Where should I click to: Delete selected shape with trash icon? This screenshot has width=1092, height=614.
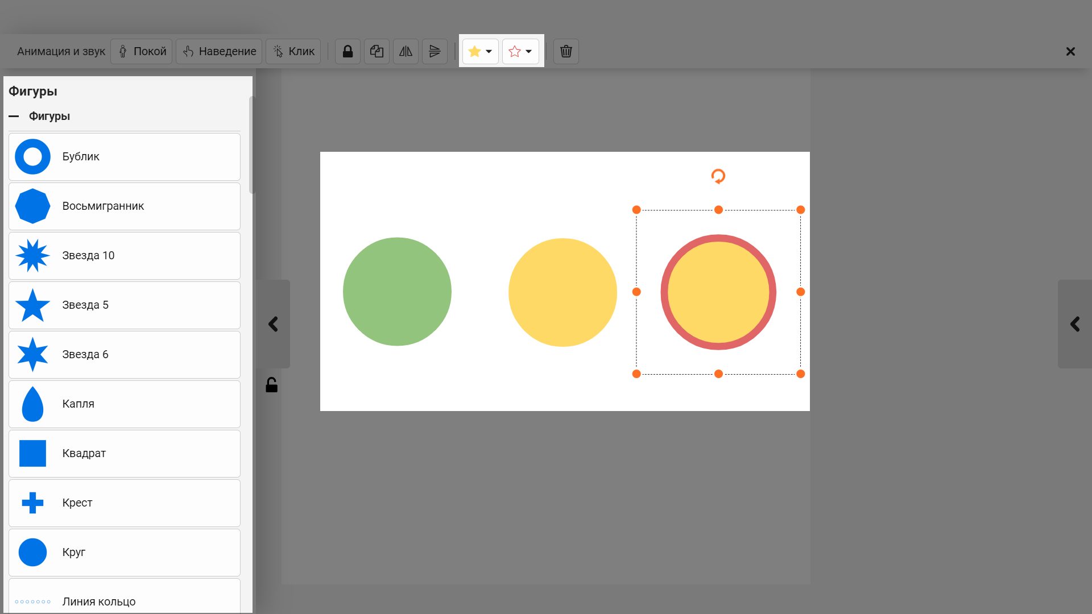coord(566,52)
